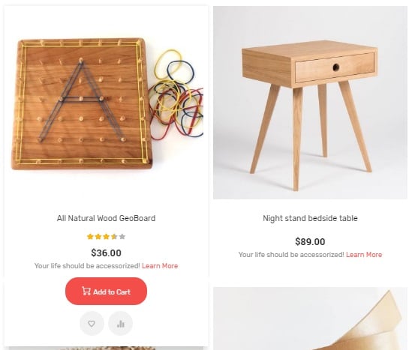This screenshot has width=412, height=350.
Task: View the wooden GeoBoard product image
Action: coord(106,103)
